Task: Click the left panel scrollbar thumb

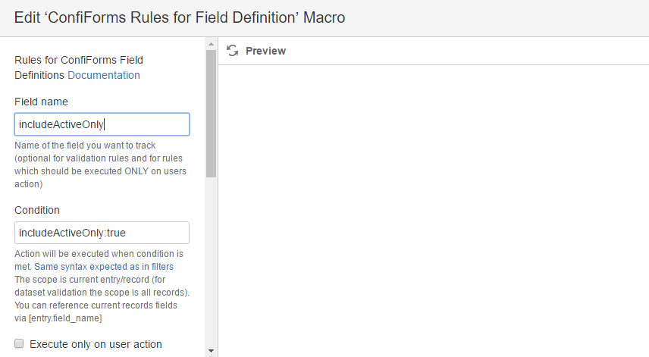Action: pos(211,114)
